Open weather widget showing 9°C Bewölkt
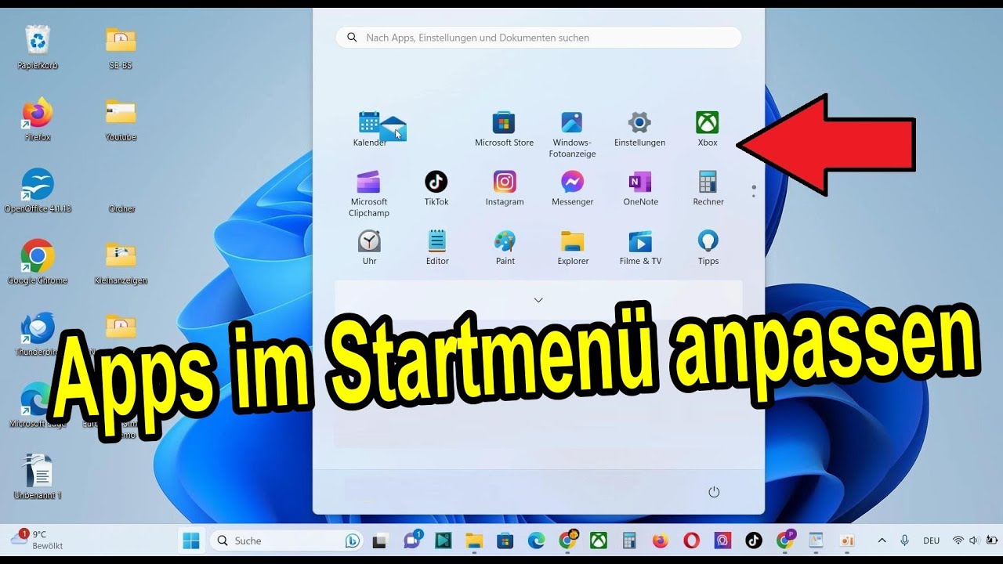The height and width of the screenshot is (564, 1003). point(38,540)
